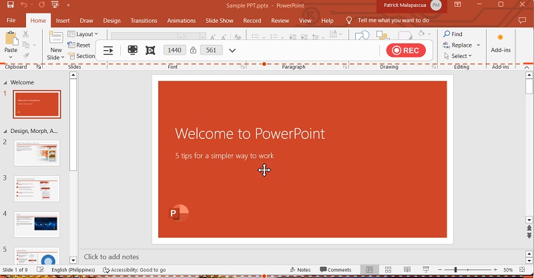Screen dimensions: 534x278
Task: Switch to the Design tab
Action: tap(111, 21)
